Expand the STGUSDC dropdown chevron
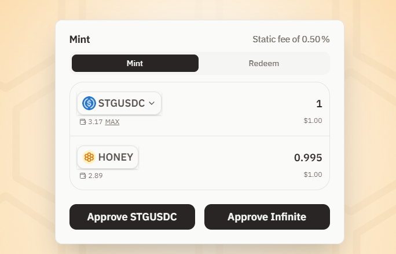The image size is (396, 254). click(152, 103)
